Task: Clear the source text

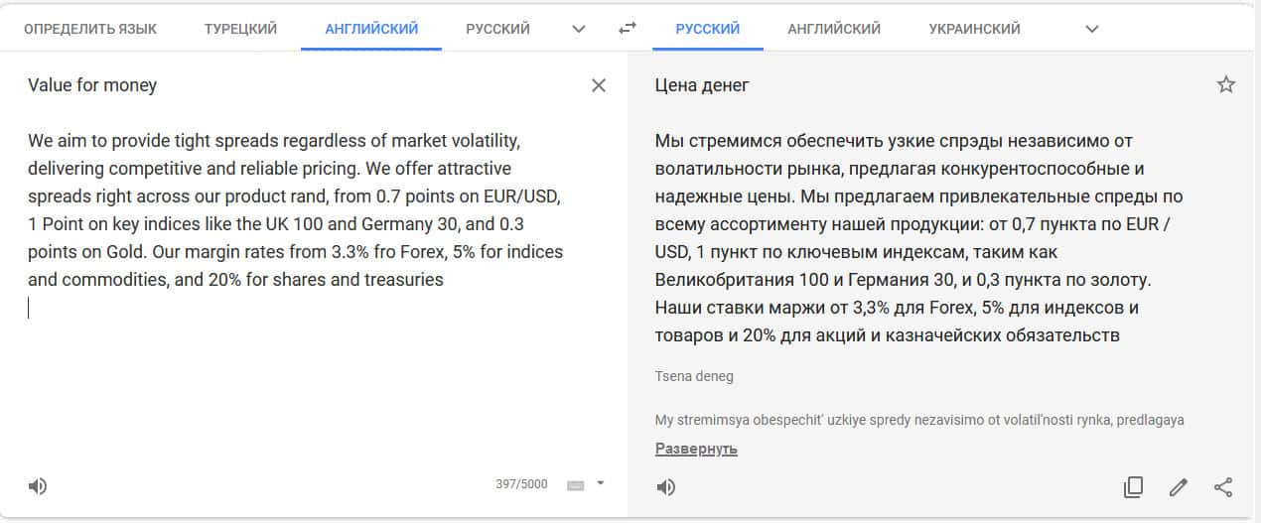Action: [599, 85]
